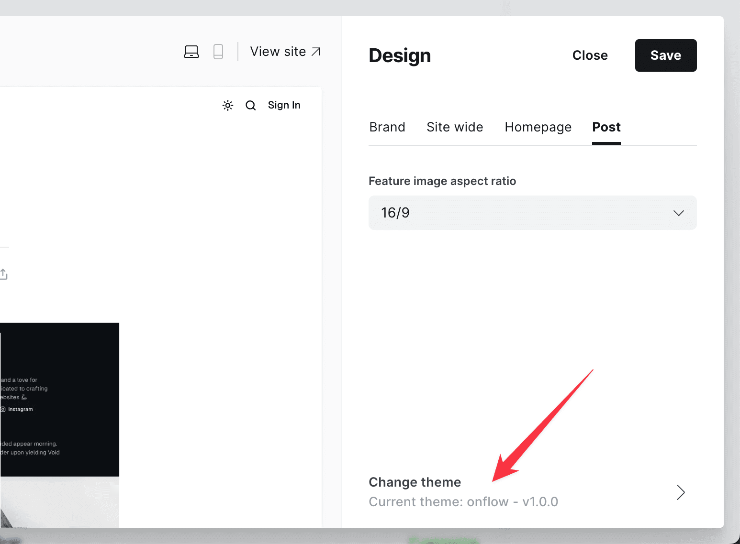Screen dimensions: 740x544
Task: Click the Current theme onflow version text
Action: (x=463, y=502)
